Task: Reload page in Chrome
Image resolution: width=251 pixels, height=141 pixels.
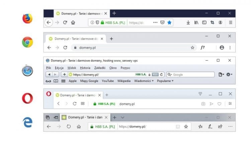Action: point(65,48)
